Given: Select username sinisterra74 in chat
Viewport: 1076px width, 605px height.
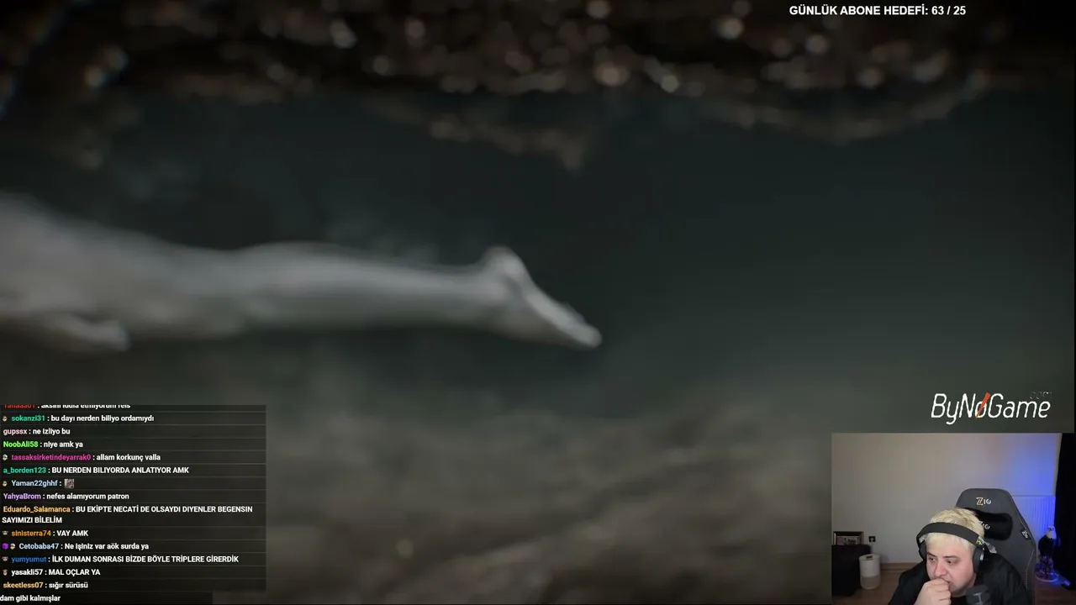Looking at the screenshot, I should pyautogui.click(x=31, y=534).
